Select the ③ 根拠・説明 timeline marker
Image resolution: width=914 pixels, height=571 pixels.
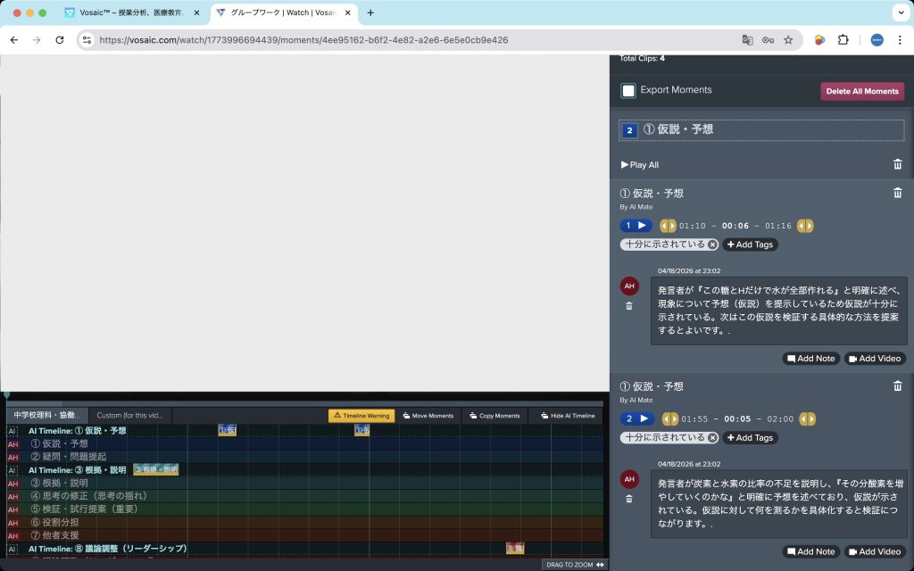(155, 469)
